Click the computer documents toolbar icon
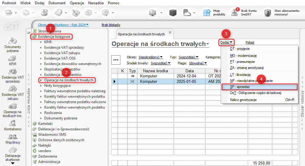This screenshot has height=166, width=305. pos(152,13)
